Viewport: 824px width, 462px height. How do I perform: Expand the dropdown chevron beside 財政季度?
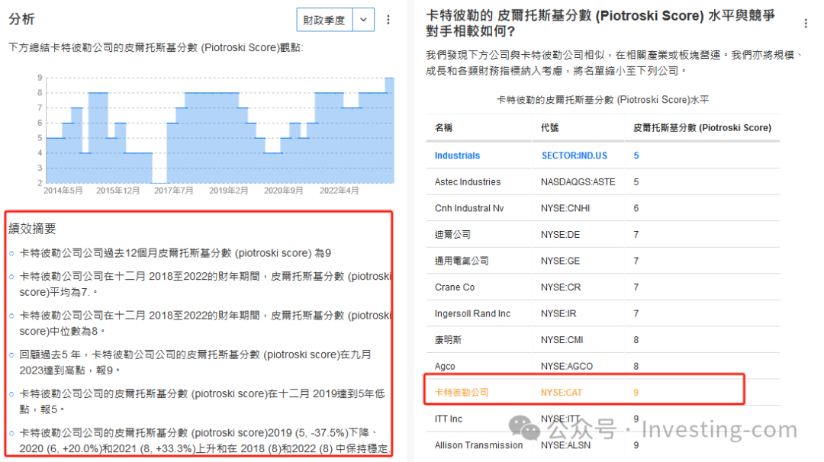[363, 20]
